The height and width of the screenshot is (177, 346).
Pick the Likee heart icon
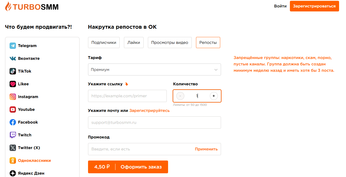13,84
